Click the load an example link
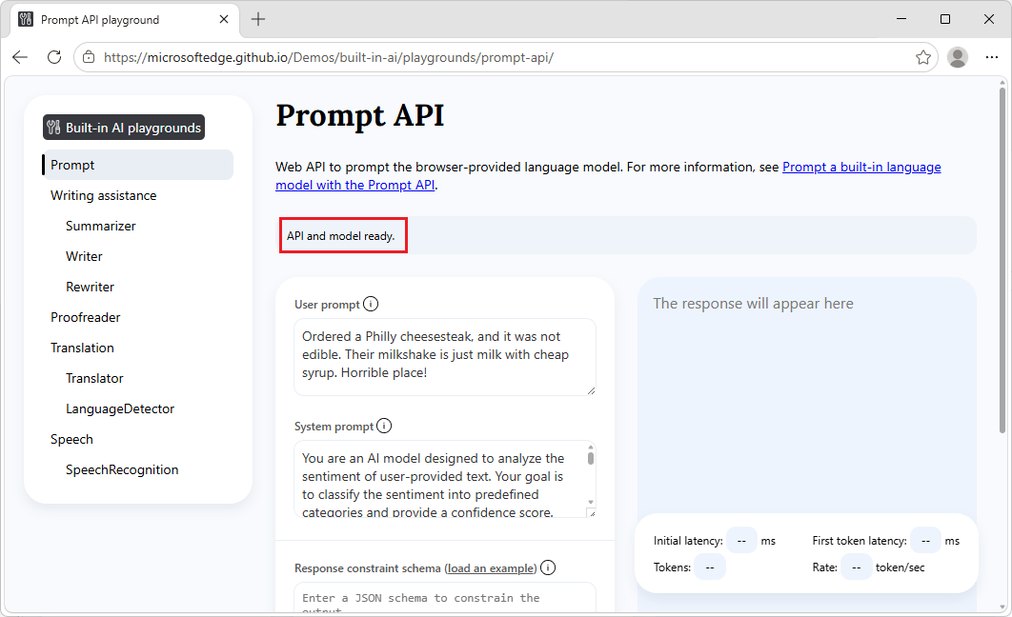The image size is (1012, 617). point(491,568)
